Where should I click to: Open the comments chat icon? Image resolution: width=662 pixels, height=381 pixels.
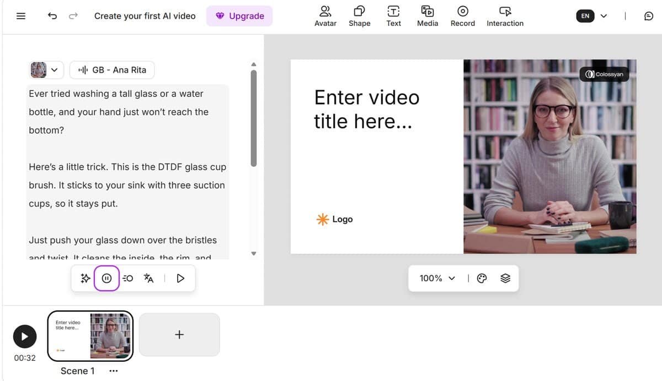coord(649,16)
